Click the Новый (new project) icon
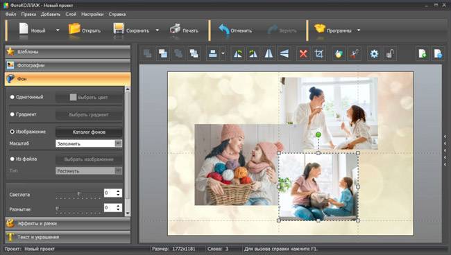Image resolution: width=451 pixels, height=255 pixels. (24, 30)
